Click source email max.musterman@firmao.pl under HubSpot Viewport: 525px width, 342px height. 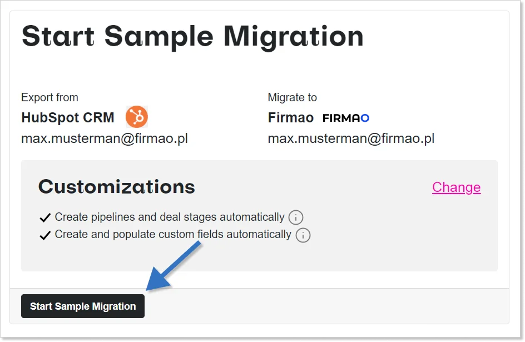click(x=105, y=138)
